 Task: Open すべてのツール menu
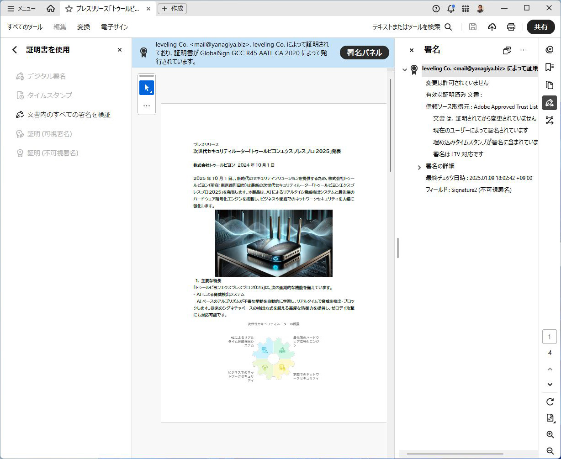[x=25, y=27]
